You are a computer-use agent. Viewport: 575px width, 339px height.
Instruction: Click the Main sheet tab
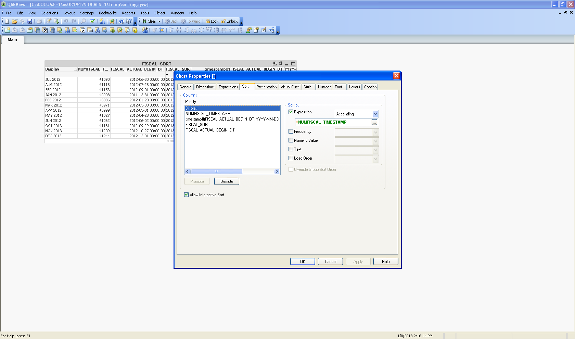point(12,40)
